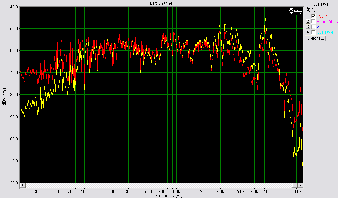
Task: Click the ST trigger indicator icon
Action: point(291,11)
